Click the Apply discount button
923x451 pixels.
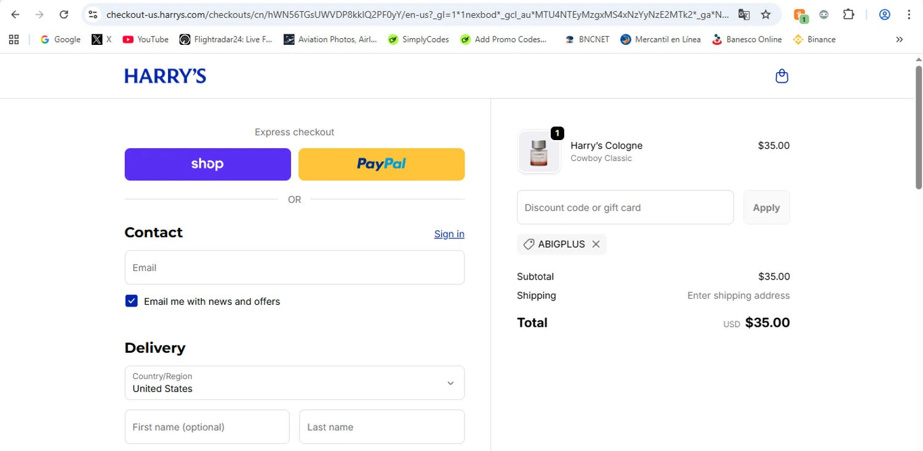click(x=766, y=208)
